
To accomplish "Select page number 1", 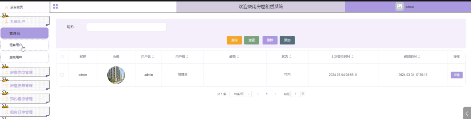I will pyautogui.click(x=267, y=94).
